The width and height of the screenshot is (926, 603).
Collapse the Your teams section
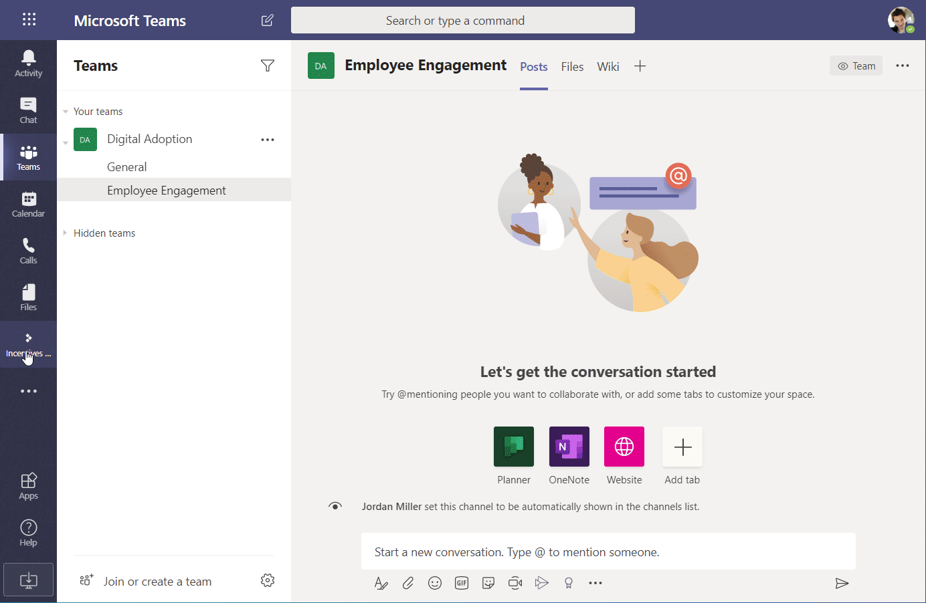(x=65, y=111)
